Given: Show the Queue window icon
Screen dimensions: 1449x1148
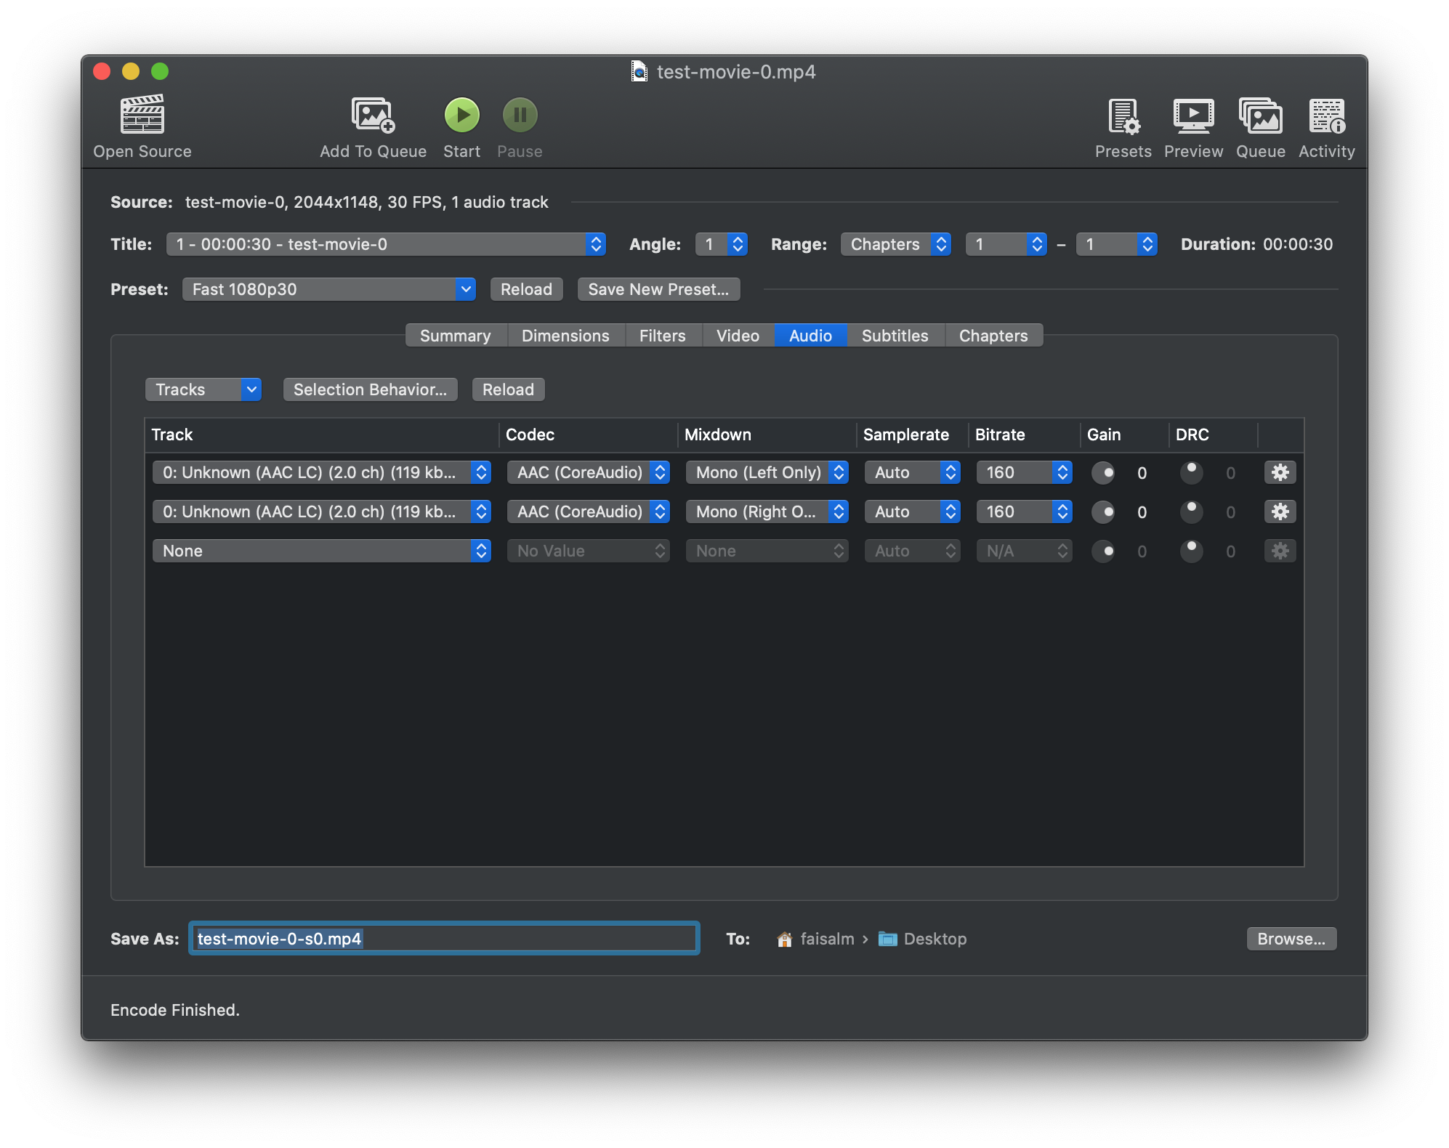Looking at the screenshot, I should (x=1260, y=116).
